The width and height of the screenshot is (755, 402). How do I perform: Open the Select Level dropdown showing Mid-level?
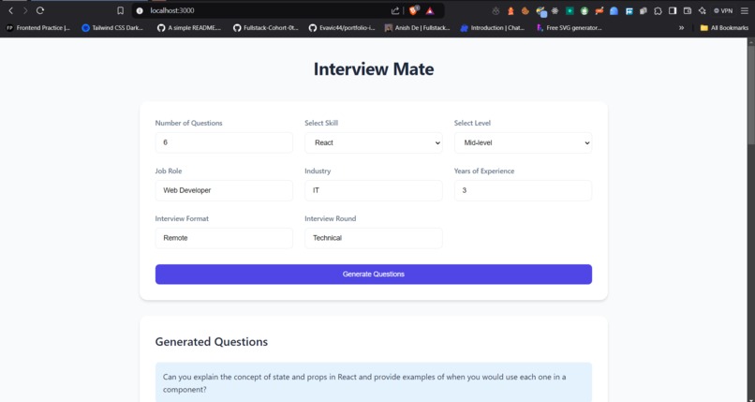523,143
